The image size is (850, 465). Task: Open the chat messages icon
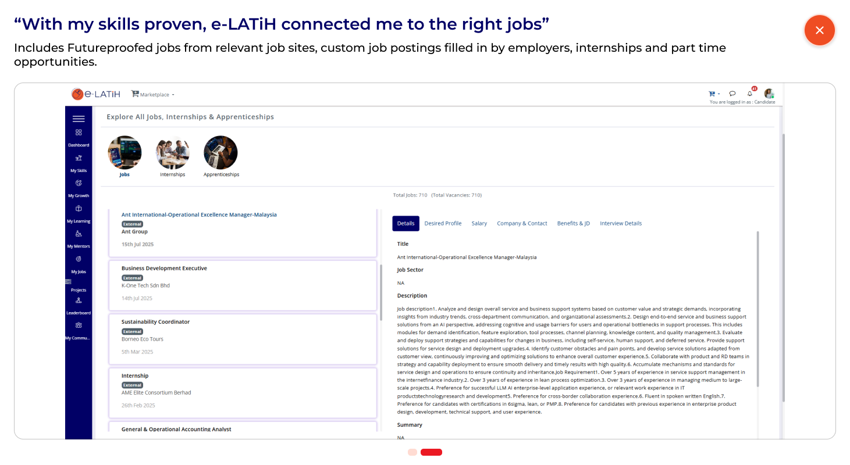(732, 94)
